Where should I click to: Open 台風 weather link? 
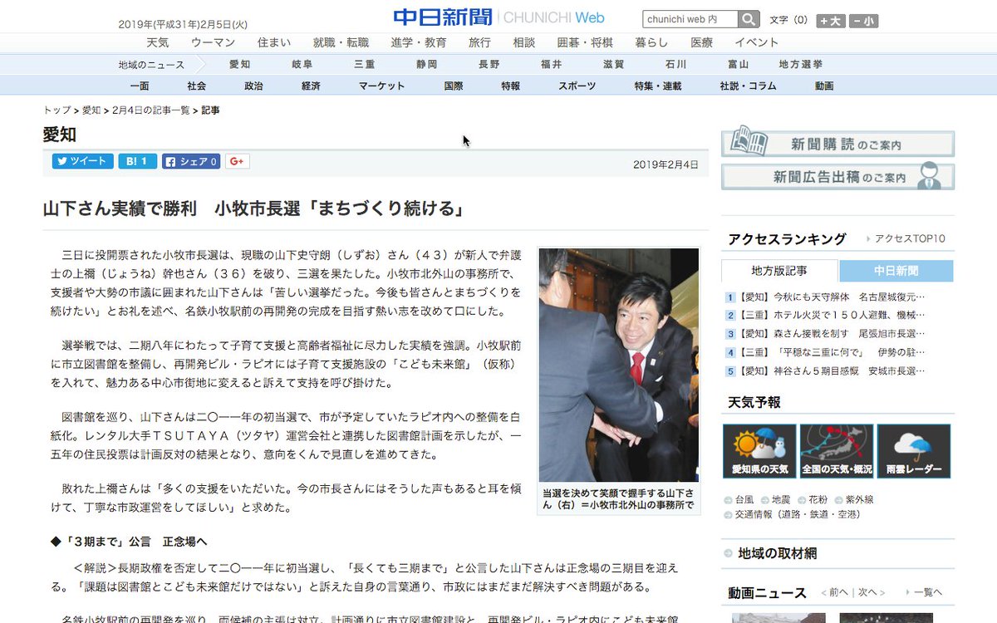coord(744,499)
